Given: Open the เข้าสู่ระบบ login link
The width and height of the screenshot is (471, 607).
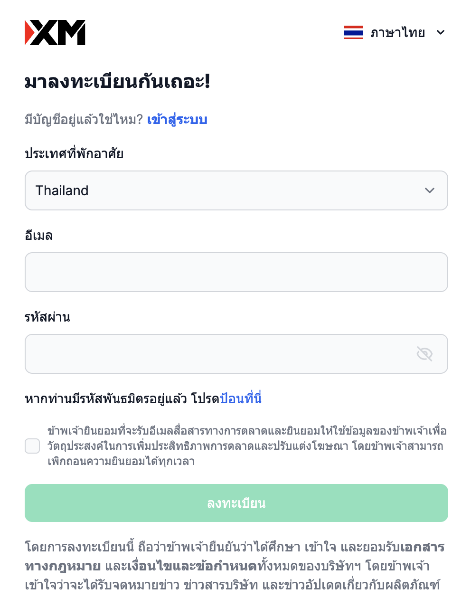Looking at the screenshot, I should (x=177, y=119).
